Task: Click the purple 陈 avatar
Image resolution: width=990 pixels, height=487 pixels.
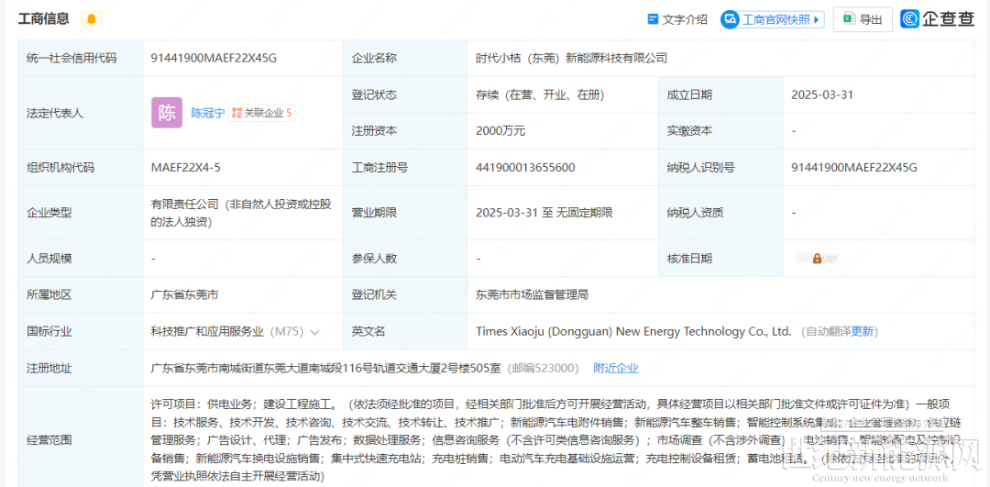Action: point(168,113)
